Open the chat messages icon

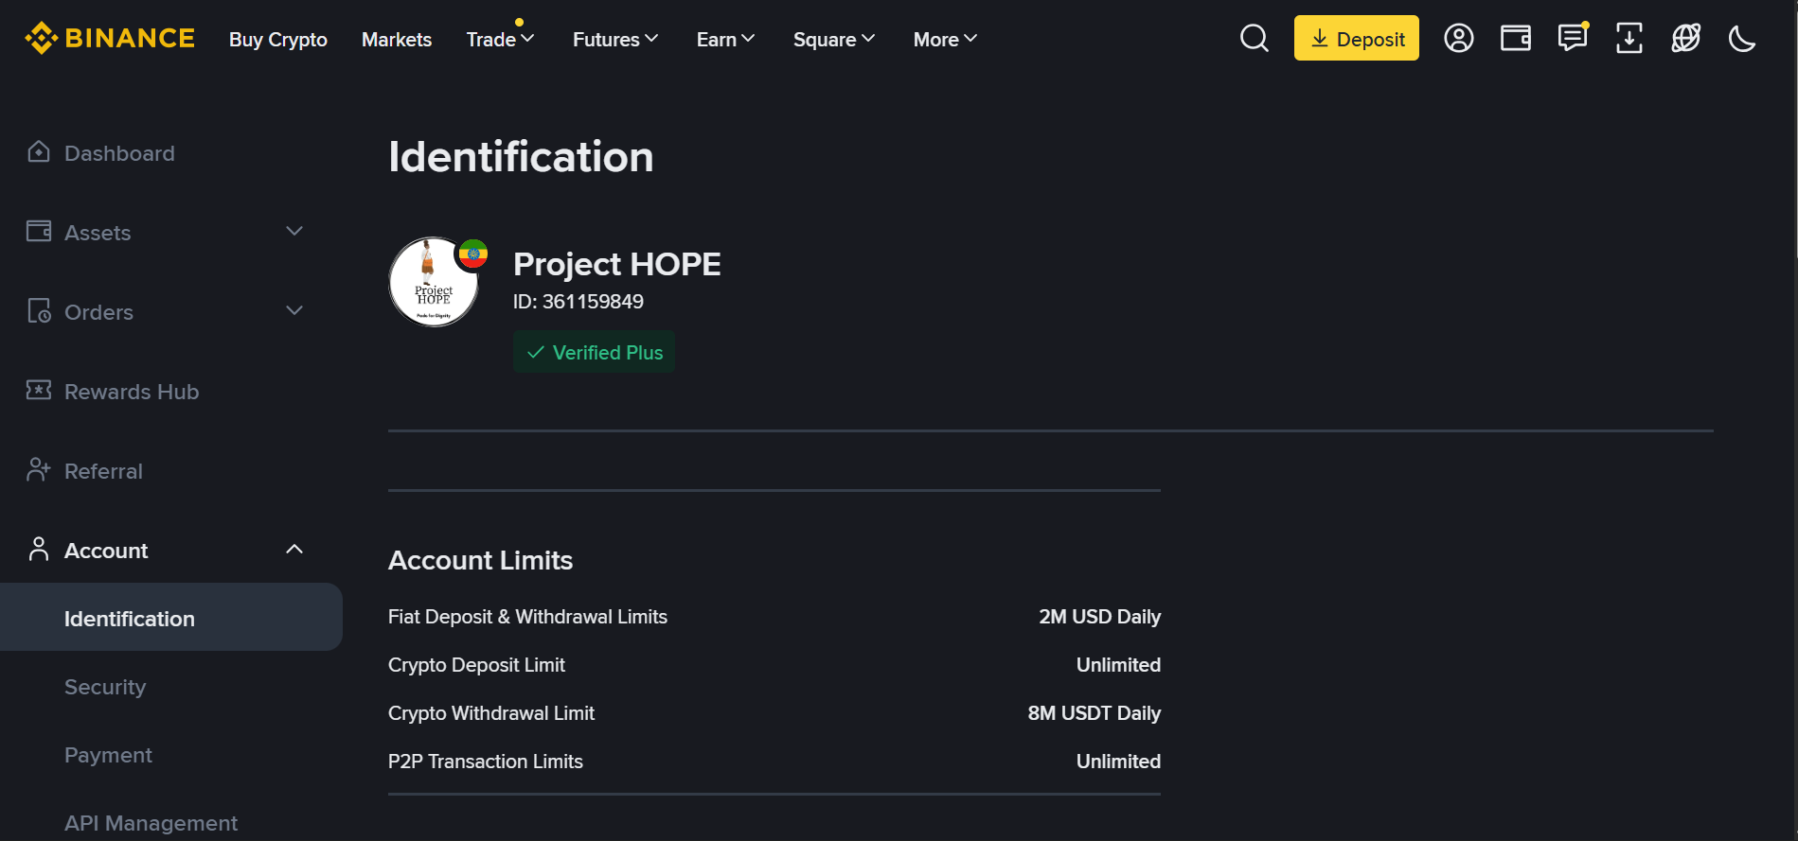click(1572, 39)
